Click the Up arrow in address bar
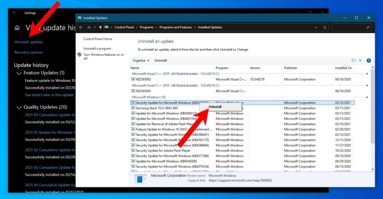This screenshot has width=383, height=199. pyautogui.click(x=100, y=27)
